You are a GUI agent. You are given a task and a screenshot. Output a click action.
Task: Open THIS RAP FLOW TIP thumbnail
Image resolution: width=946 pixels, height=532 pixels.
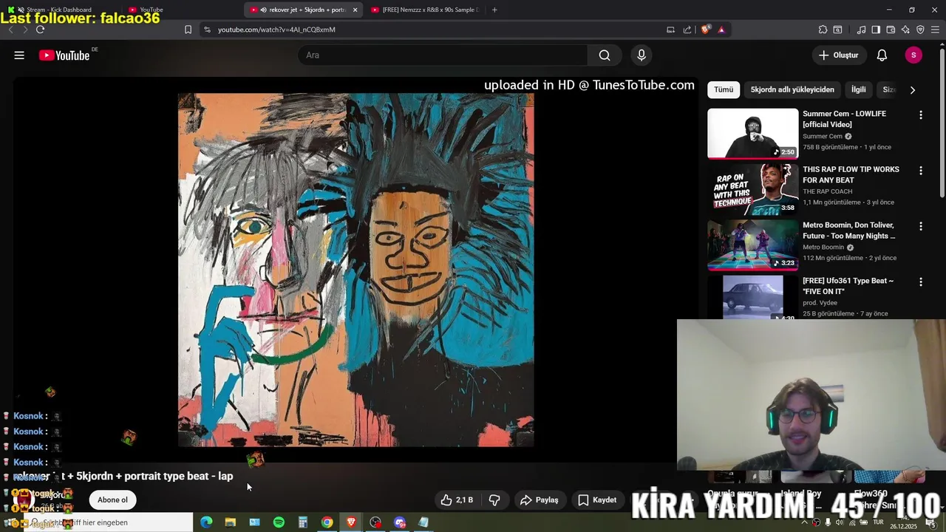tap(752, 189)
